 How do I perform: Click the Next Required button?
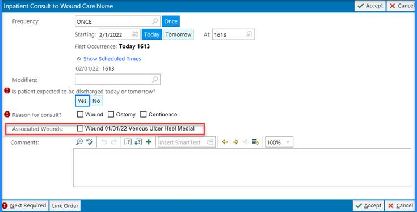click(25, 206)
